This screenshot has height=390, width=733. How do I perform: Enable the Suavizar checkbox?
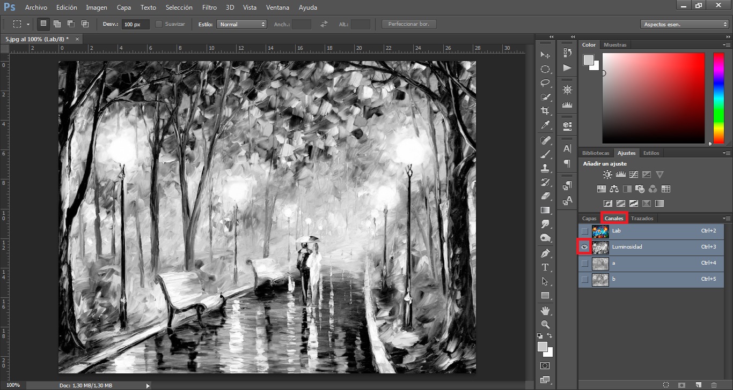pos(159,24)
